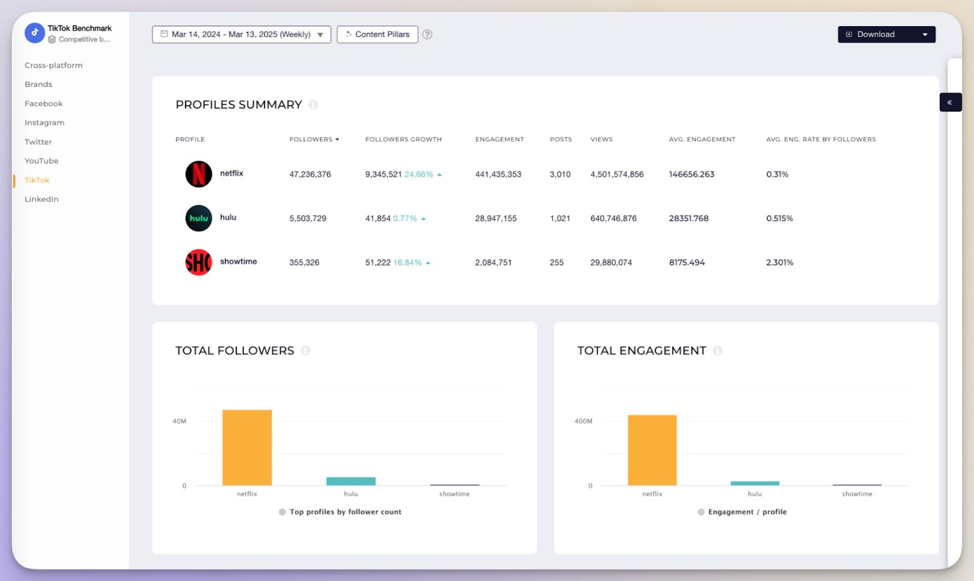Image resolution: width=974 pixels, height=581 pixels.
Task: Open the help icon next to Content Pillars
Action: click(427, 35)
